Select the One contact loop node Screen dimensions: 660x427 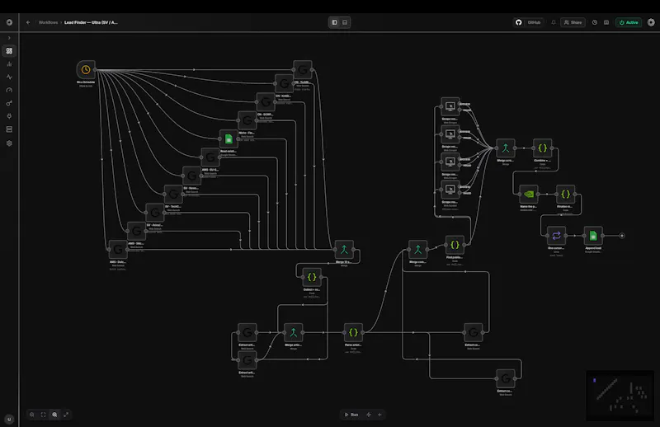pyautogui.click(x=556, y=236)
